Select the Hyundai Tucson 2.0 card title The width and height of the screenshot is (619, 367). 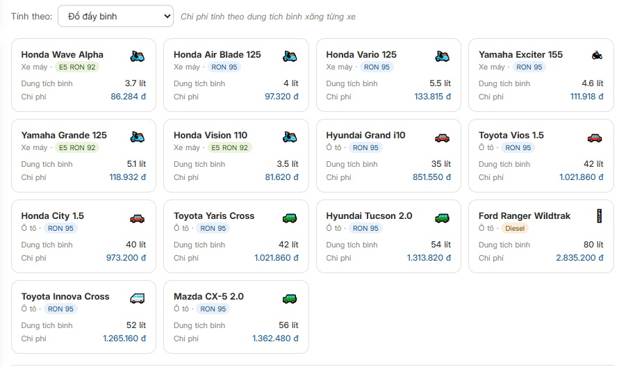[369, 215]
